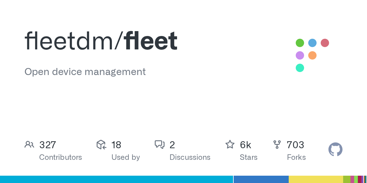Click the cyan segment of language bar

pos(116,179)
